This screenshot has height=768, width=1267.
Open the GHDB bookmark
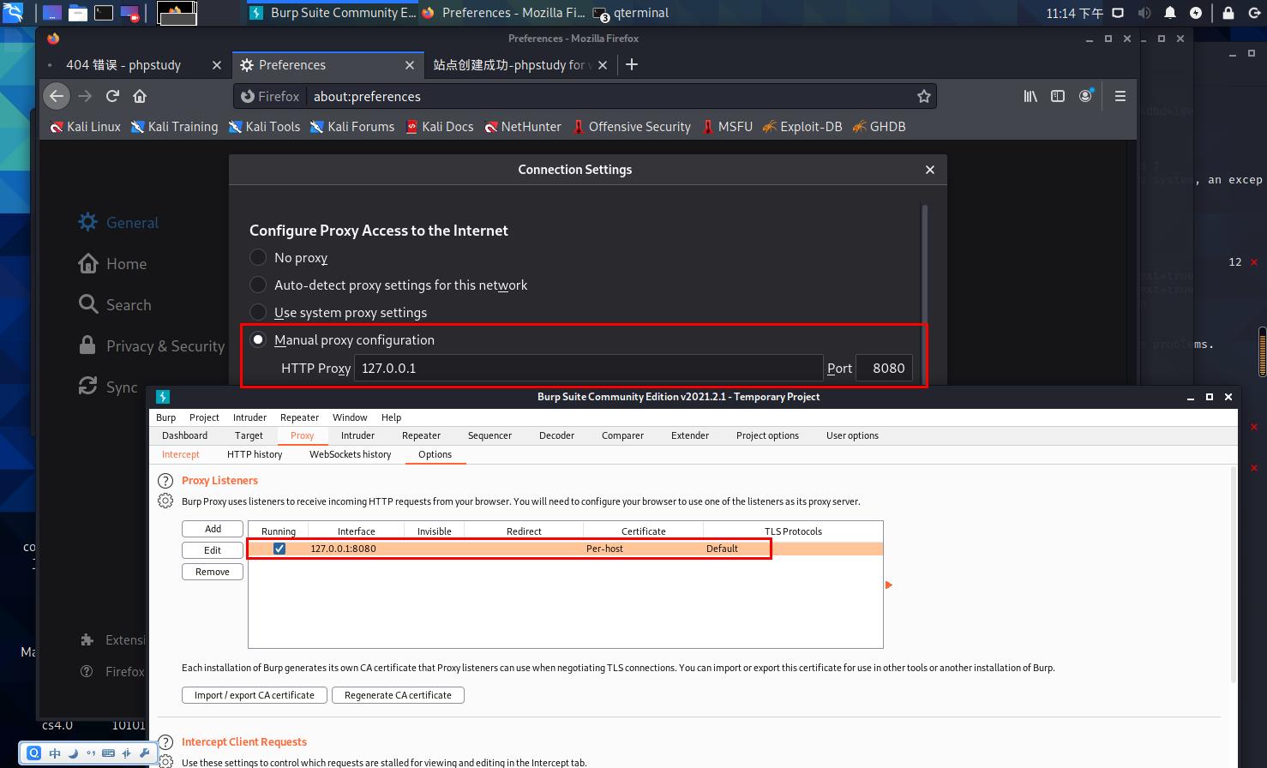click(x=879, y=126)
